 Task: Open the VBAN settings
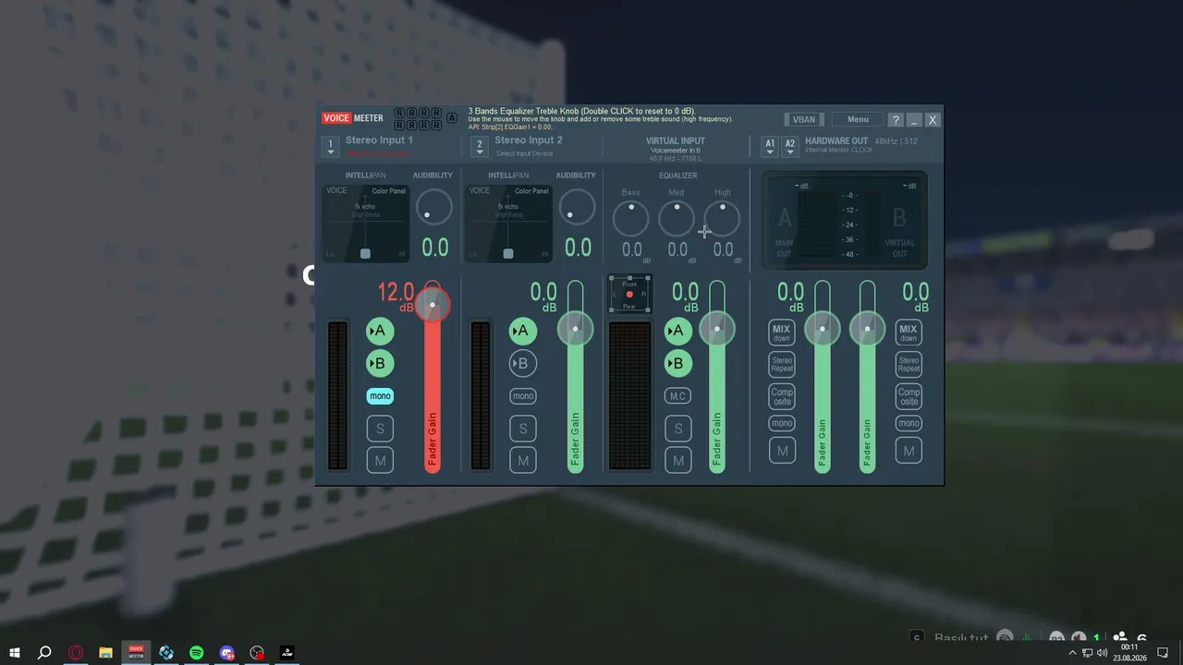[803, 119]
